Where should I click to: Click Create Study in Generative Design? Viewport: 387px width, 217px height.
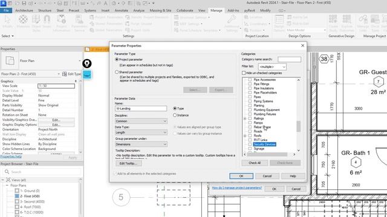pos(333,23)
